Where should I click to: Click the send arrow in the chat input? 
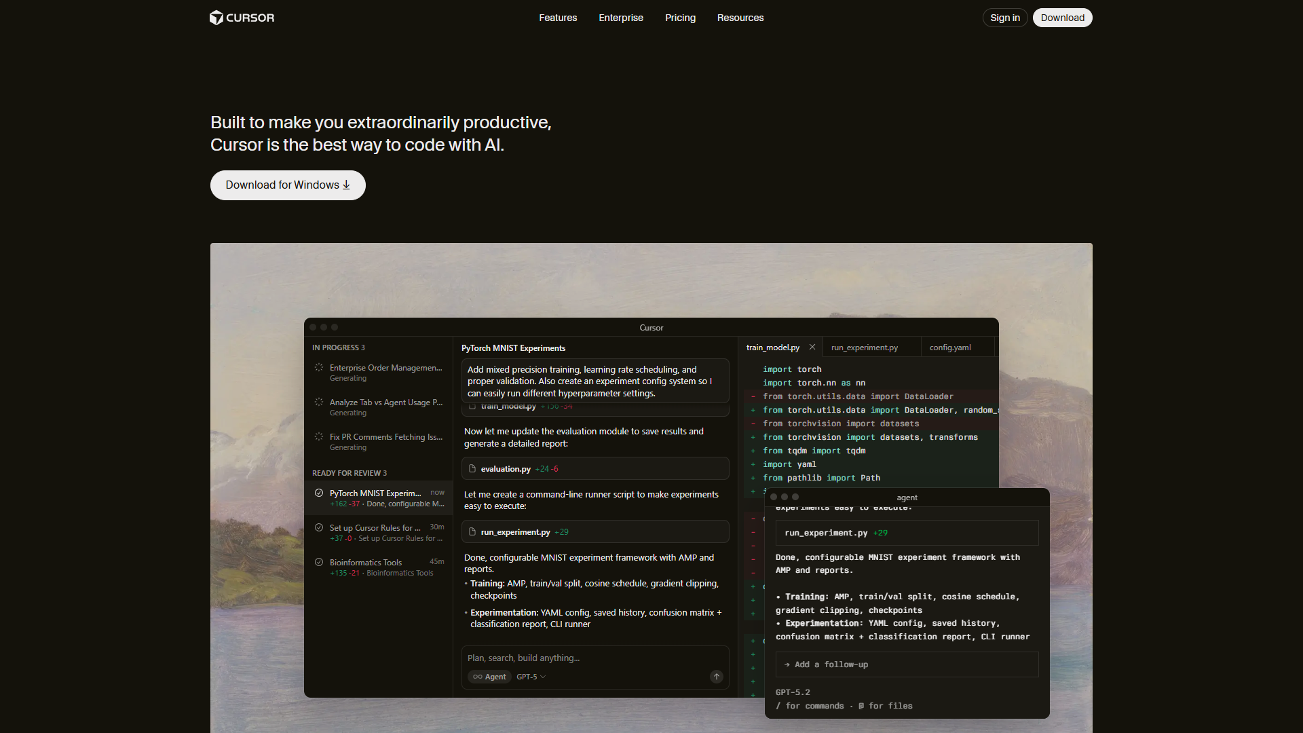(716, 677)
